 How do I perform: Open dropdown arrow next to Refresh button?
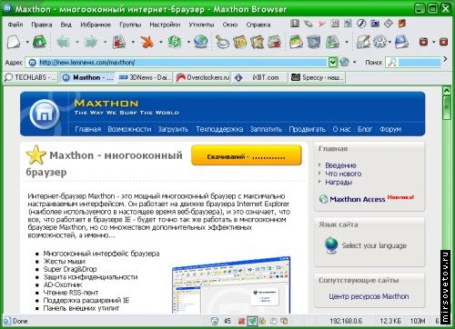tap(188, 42)
